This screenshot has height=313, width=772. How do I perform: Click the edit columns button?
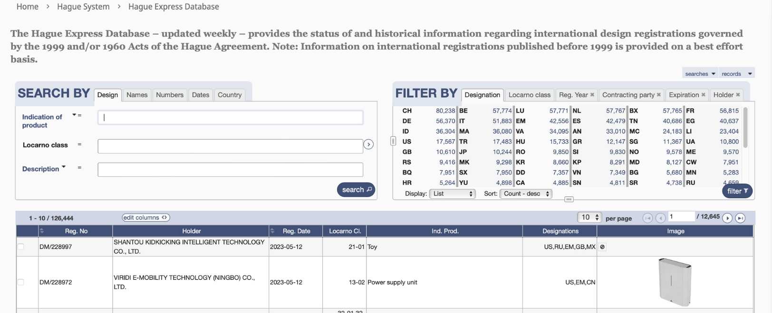145,218
